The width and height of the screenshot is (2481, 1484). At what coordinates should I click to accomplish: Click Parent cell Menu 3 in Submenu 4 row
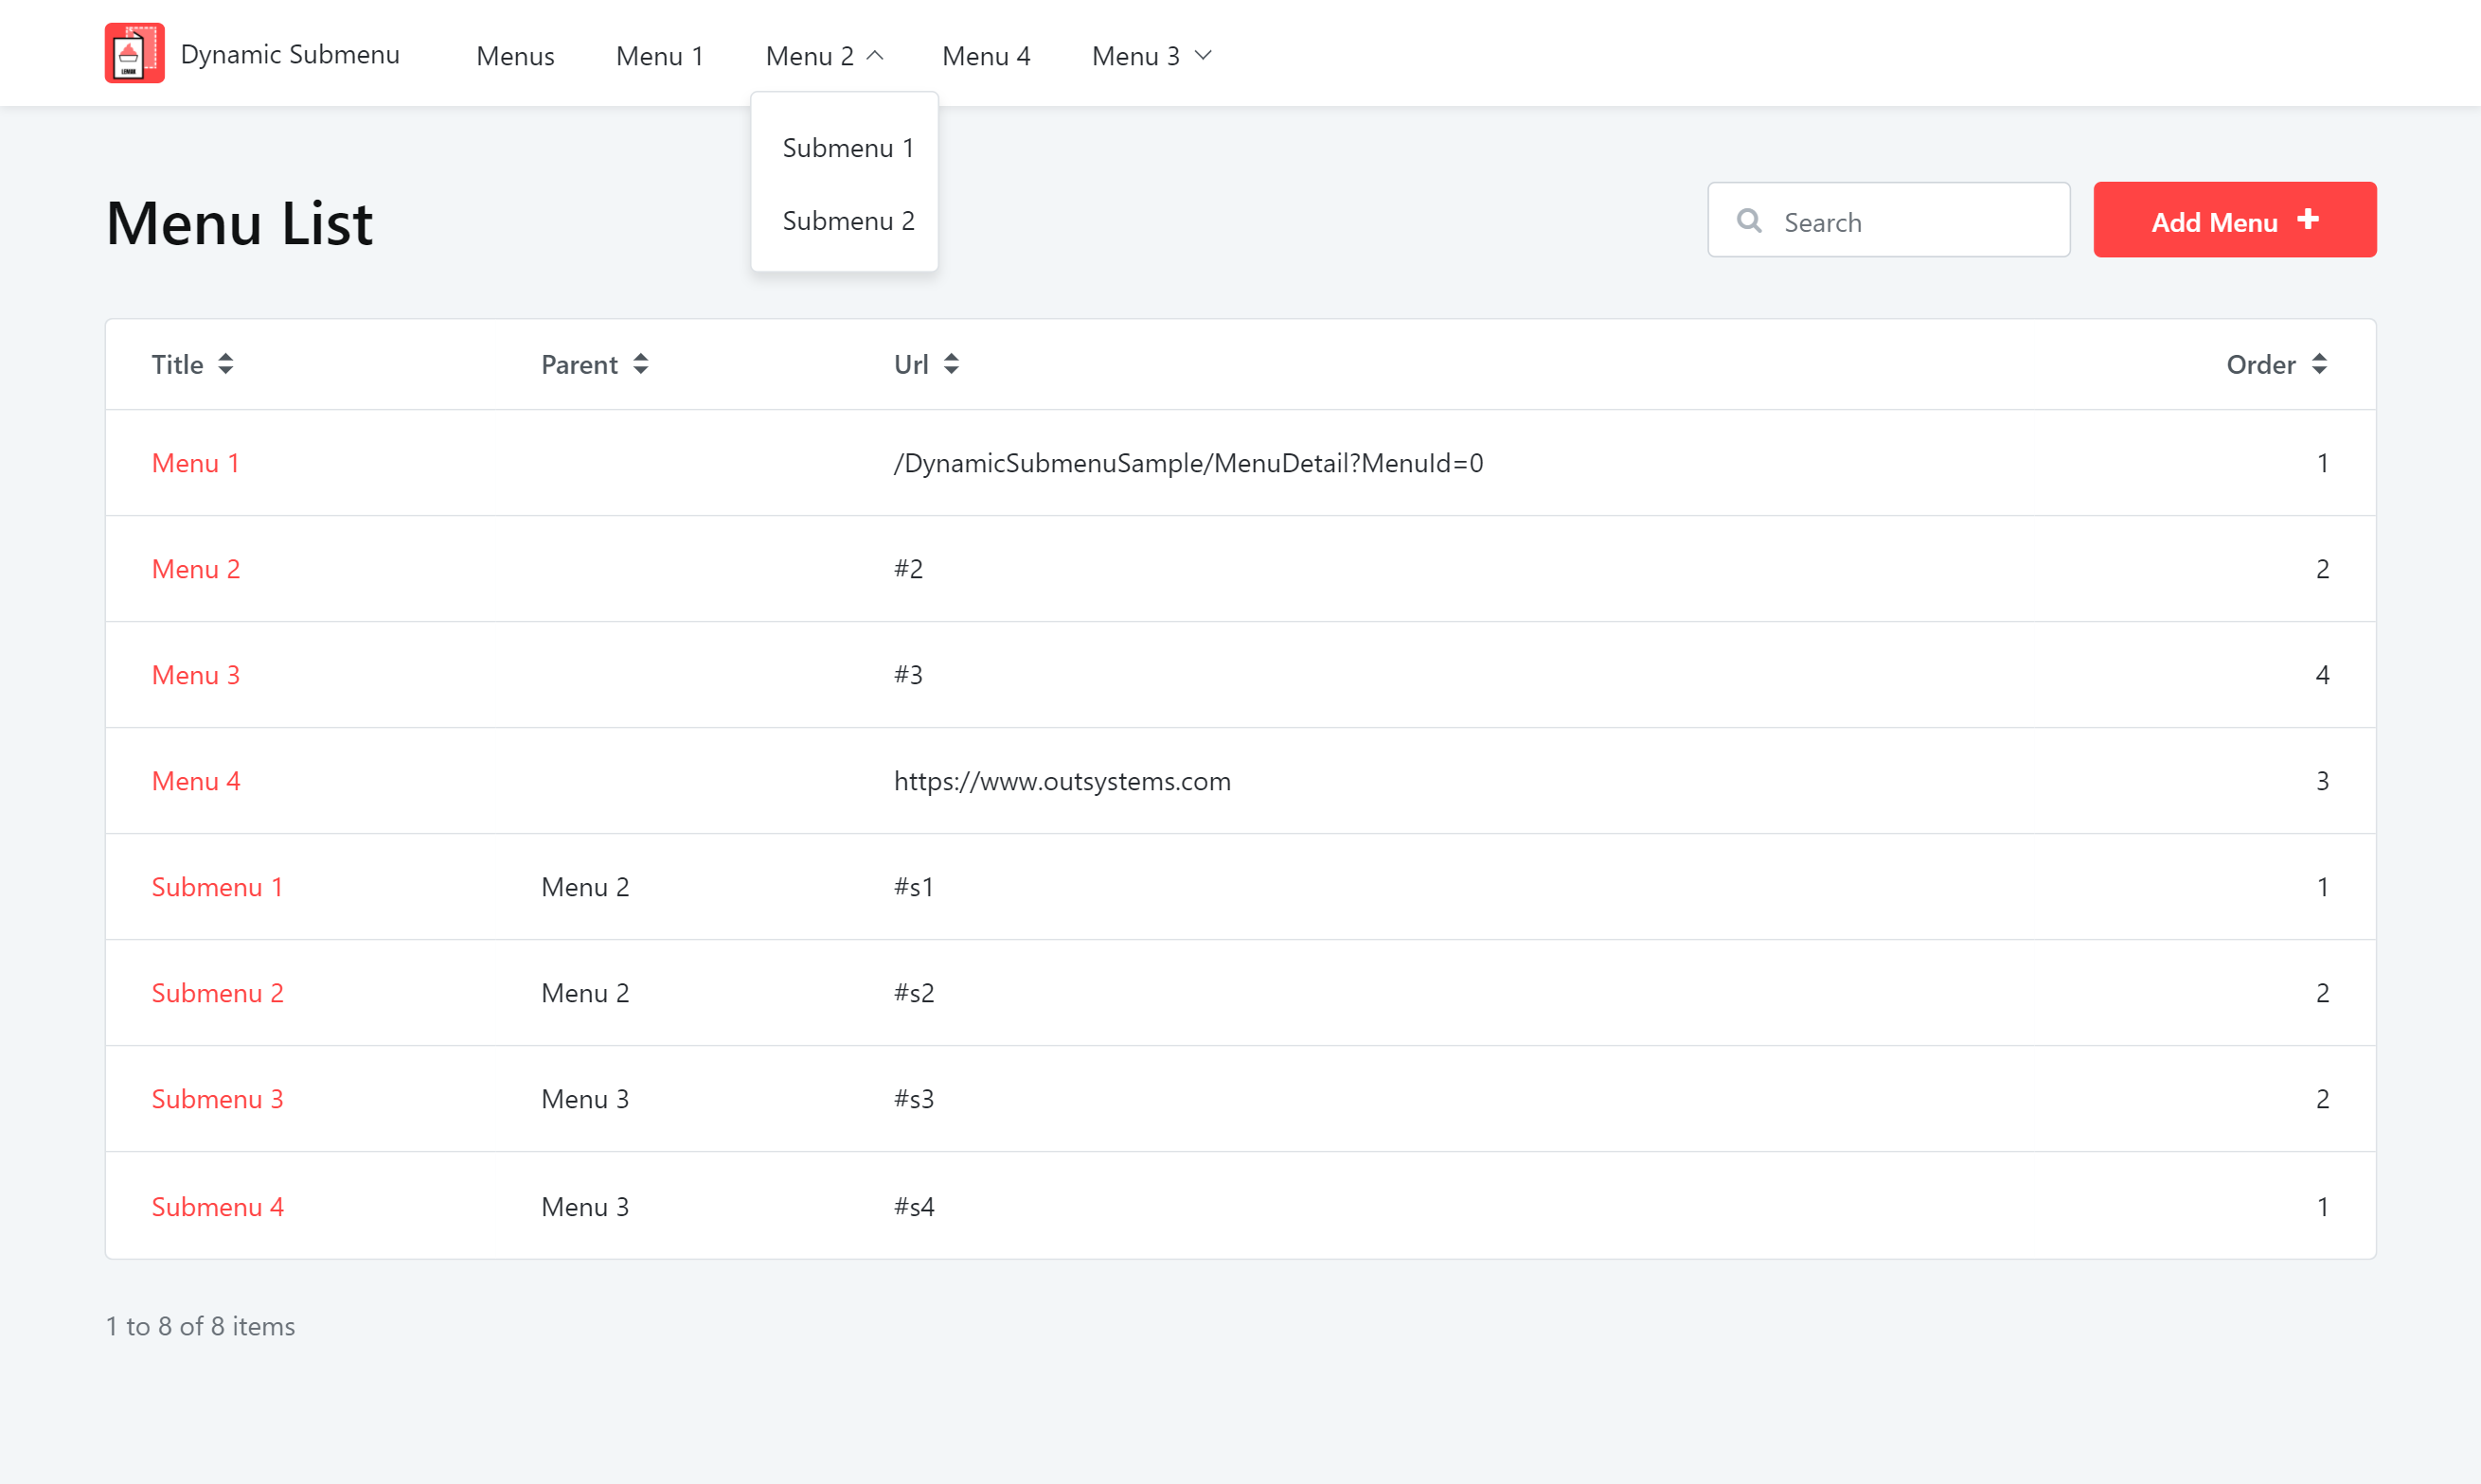(x=585, y=1207)
